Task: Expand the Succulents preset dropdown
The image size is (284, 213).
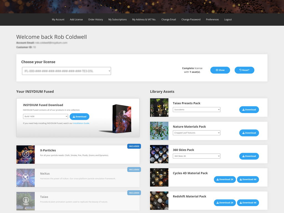Action: [x=196, y=110]
